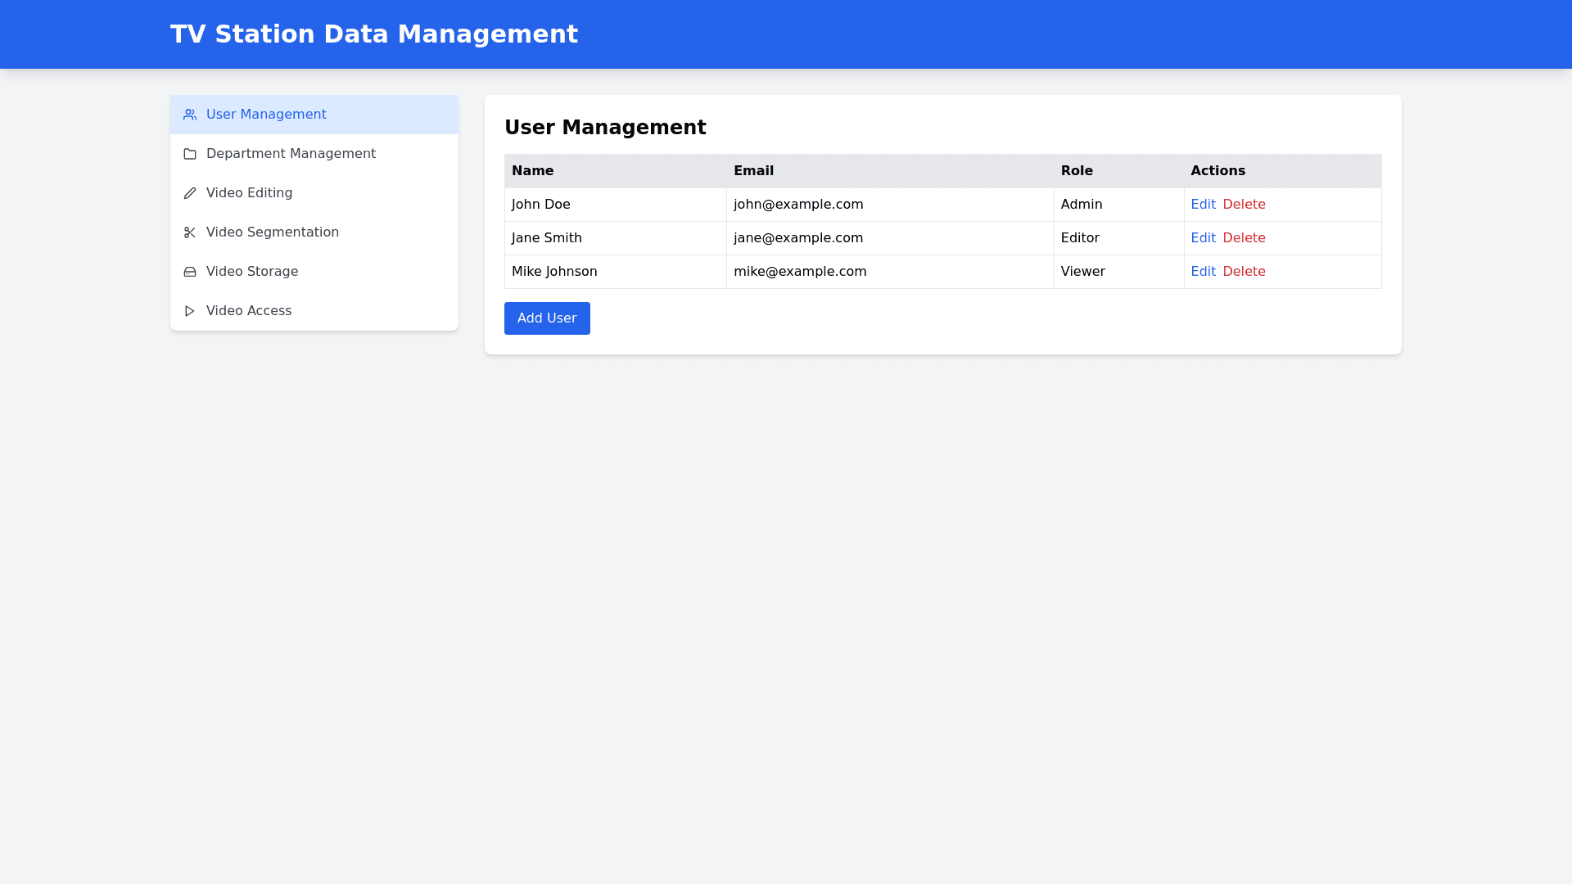This screenshot has height=884, width=1572.
Task: Navigate to Video Segmentation
Action: pyautogui.click(x=272, y=232)
